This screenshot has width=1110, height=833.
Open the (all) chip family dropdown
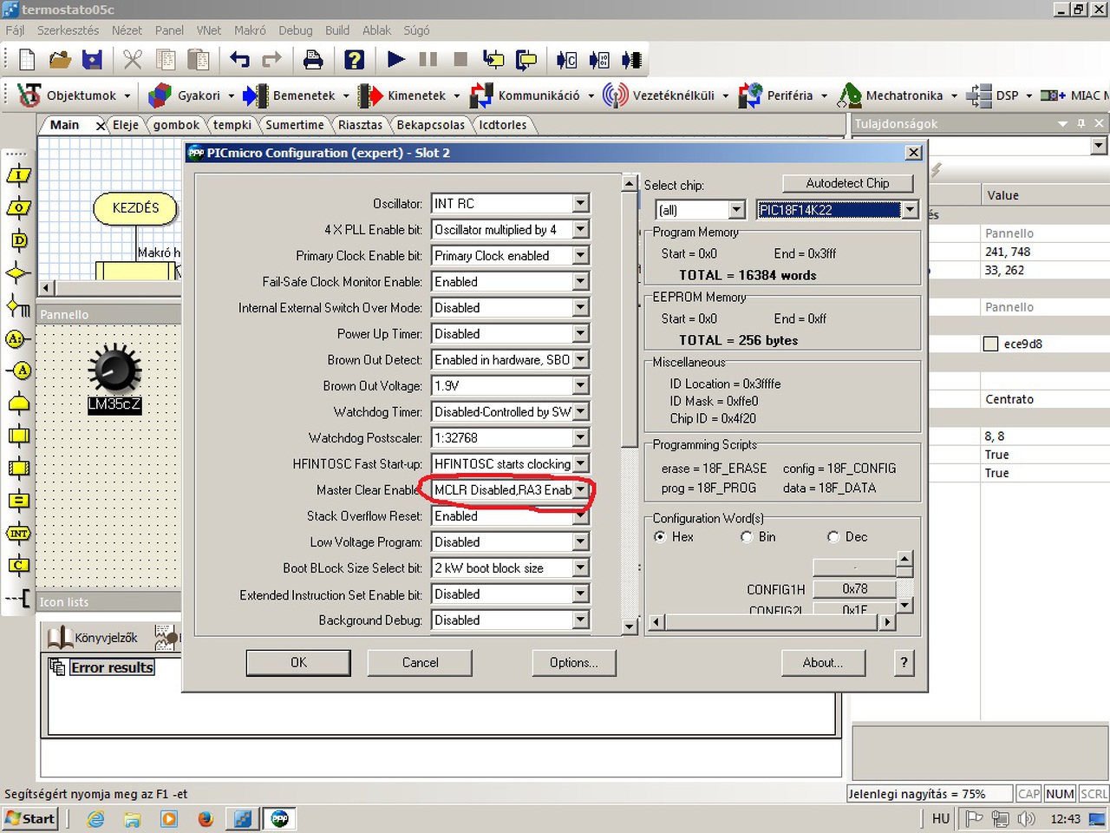(736, 210)
